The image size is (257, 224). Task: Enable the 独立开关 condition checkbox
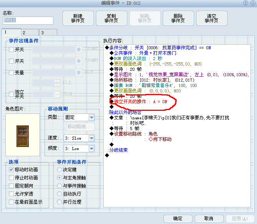(x=11, y=94)
